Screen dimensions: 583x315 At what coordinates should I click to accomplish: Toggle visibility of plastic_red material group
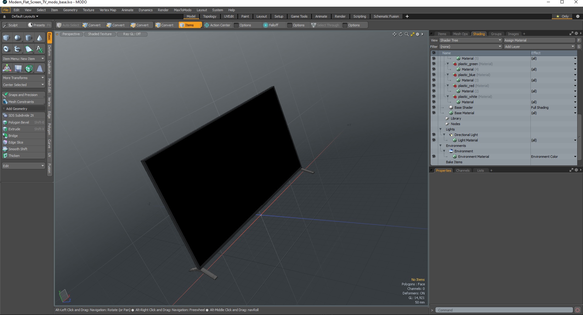coord(434,86)
